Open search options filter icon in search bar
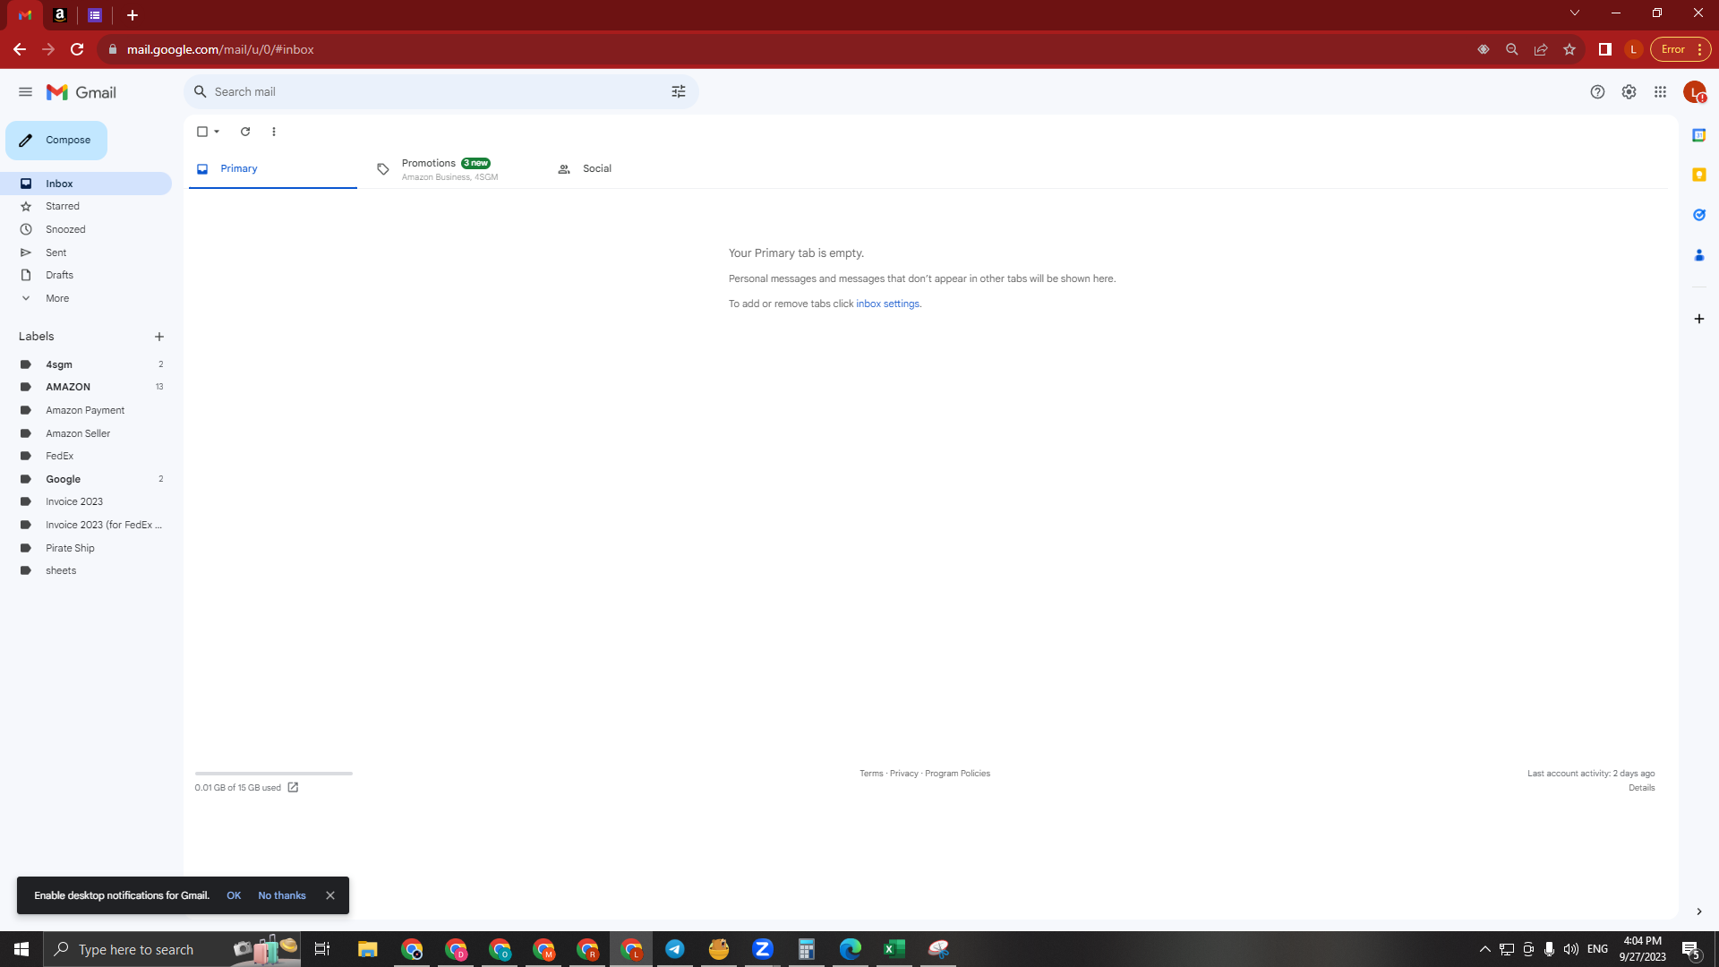 [679, 91]
